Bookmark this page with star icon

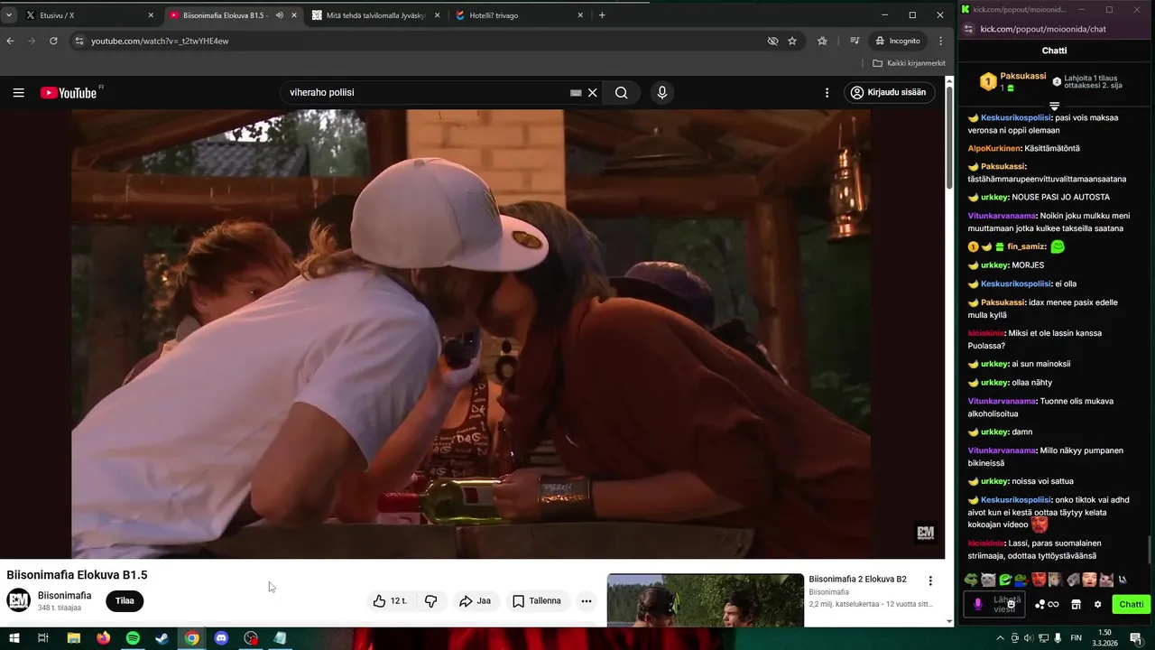(792, 41)
